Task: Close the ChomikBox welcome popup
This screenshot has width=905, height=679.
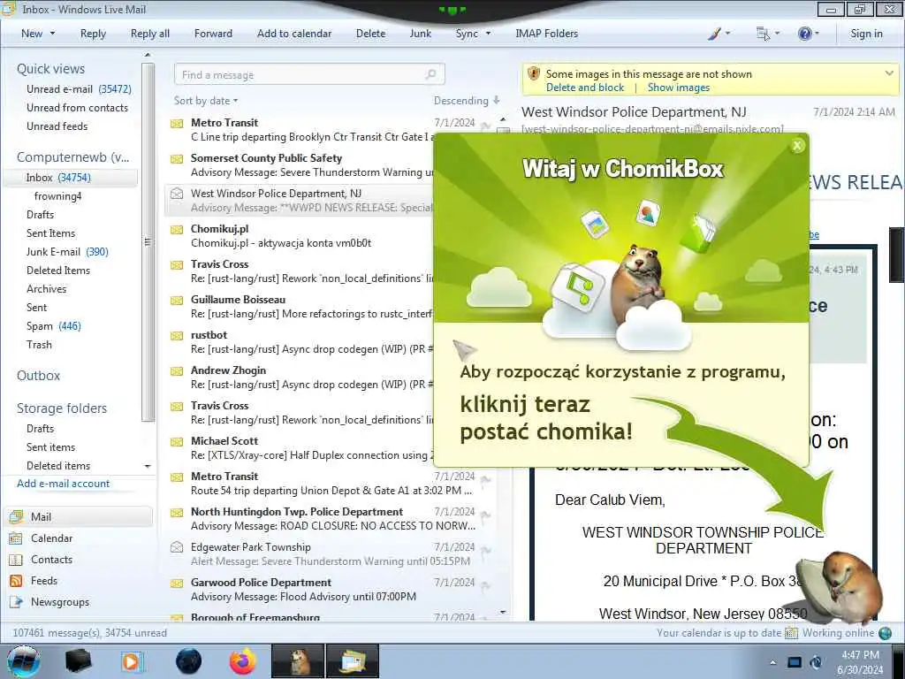Action: (x=797, y=146)
